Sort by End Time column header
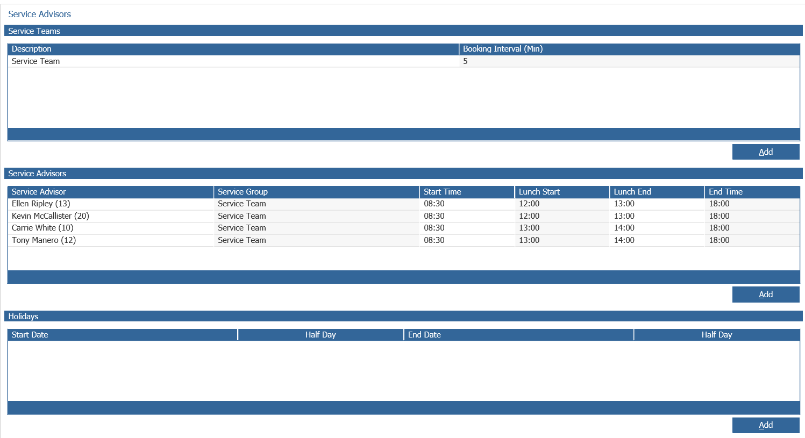 point(752,192)
